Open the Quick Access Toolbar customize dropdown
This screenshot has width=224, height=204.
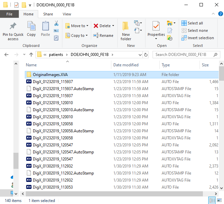30,5
